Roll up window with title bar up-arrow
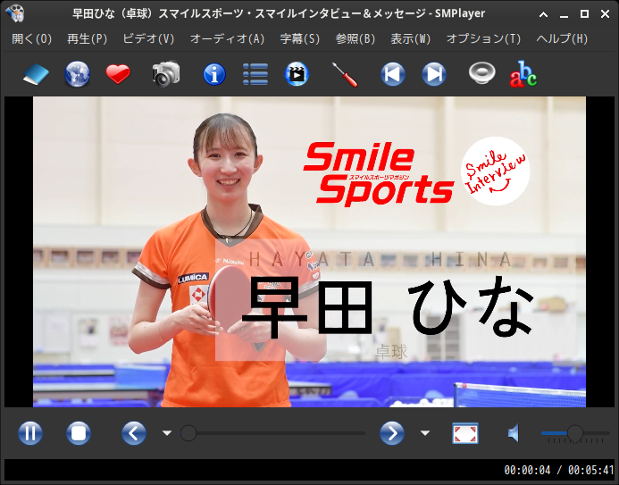The image size is (619, 485). click(x=544, y=14)
